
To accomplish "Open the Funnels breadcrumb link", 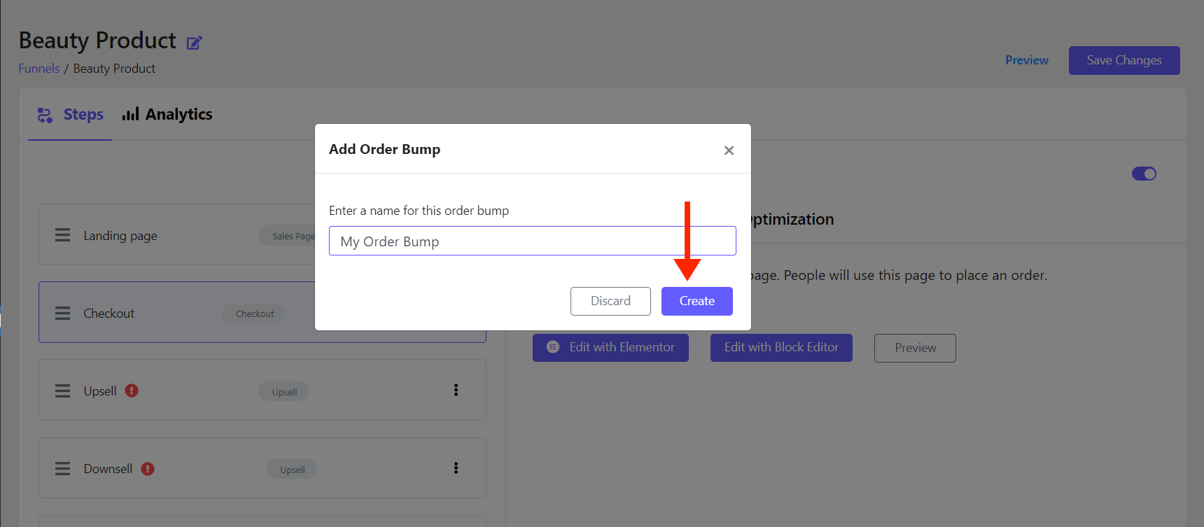I will click(39, 69).
